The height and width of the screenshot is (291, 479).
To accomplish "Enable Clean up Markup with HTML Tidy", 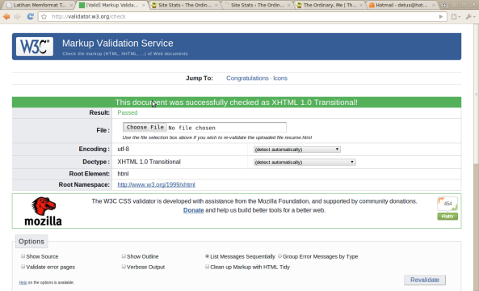I will (207, 267).
